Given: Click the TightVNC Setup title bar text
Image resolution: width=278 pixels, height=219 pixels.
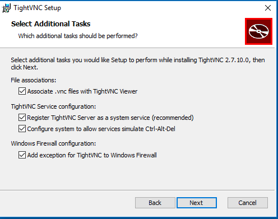Looking at the screenshot, I should click(x=38, y=8).
